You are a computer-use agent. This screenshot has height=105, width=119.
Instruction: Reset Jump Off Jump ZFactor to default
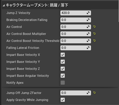point(94,93)
